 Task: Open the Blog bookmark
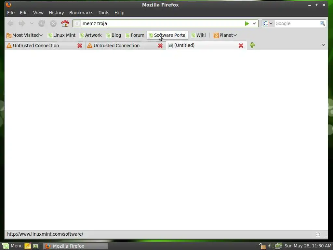point(113,35)
